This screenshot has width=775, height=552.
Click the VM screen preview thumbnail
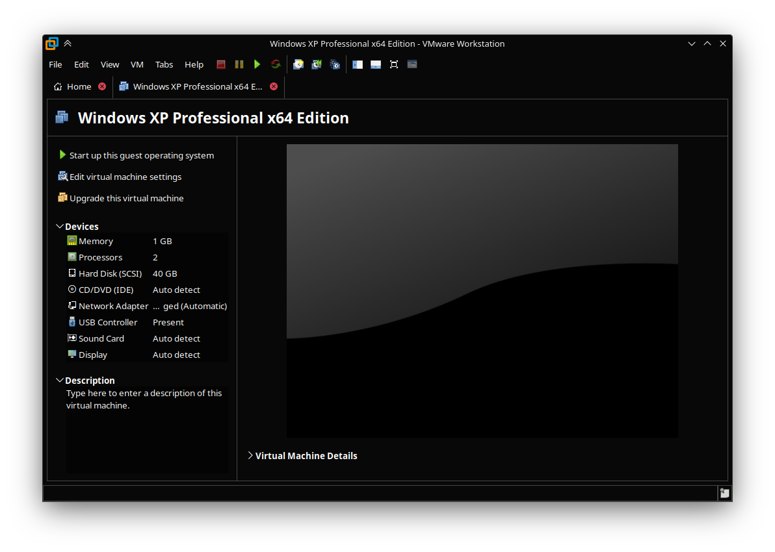[482, 291]
